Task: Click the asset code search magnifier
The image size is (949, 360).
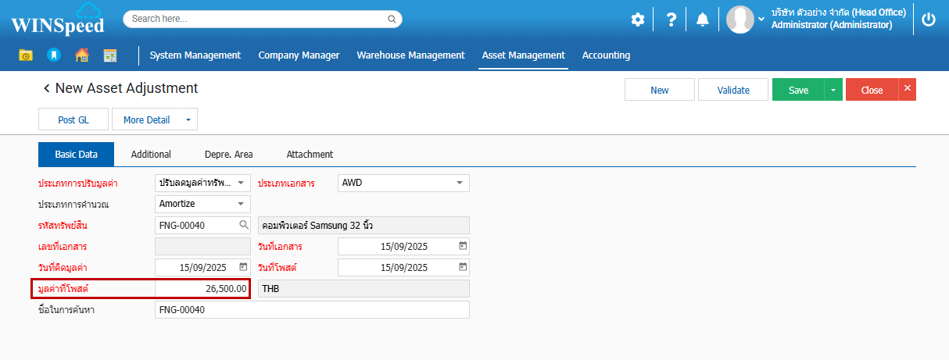Action: tap(243, 225)
